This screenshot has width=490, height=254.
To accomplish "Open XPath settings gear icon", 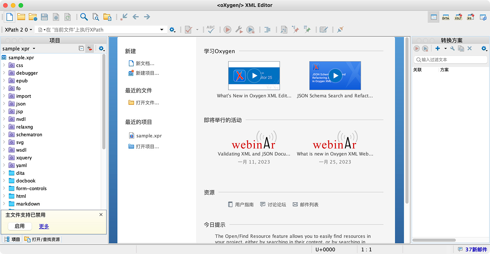I will click(x=172, y=30).
